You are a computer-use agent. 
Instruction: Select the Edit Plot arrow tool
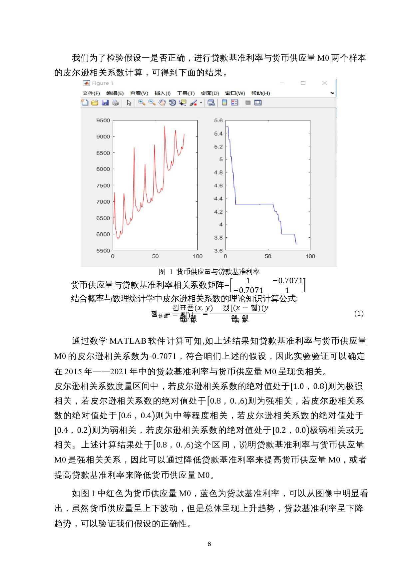click(x=129, y=103)
